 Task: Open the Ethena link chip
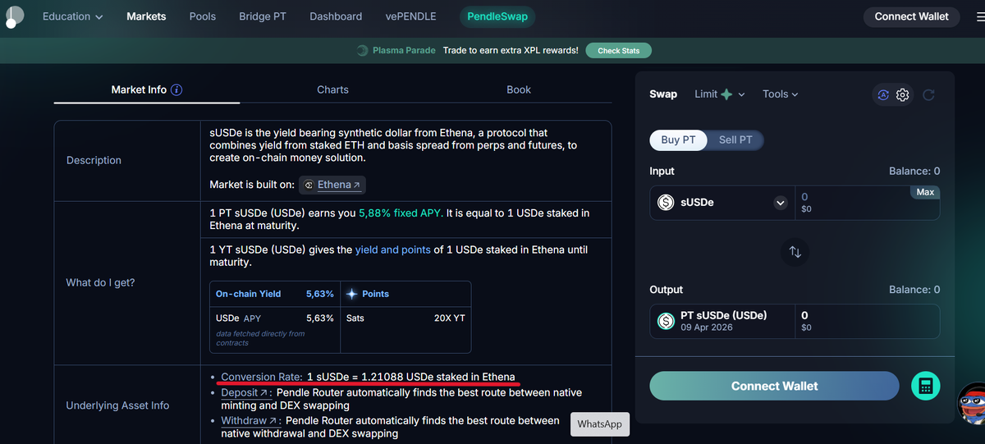pyautogui.click(x=332, y=185)
